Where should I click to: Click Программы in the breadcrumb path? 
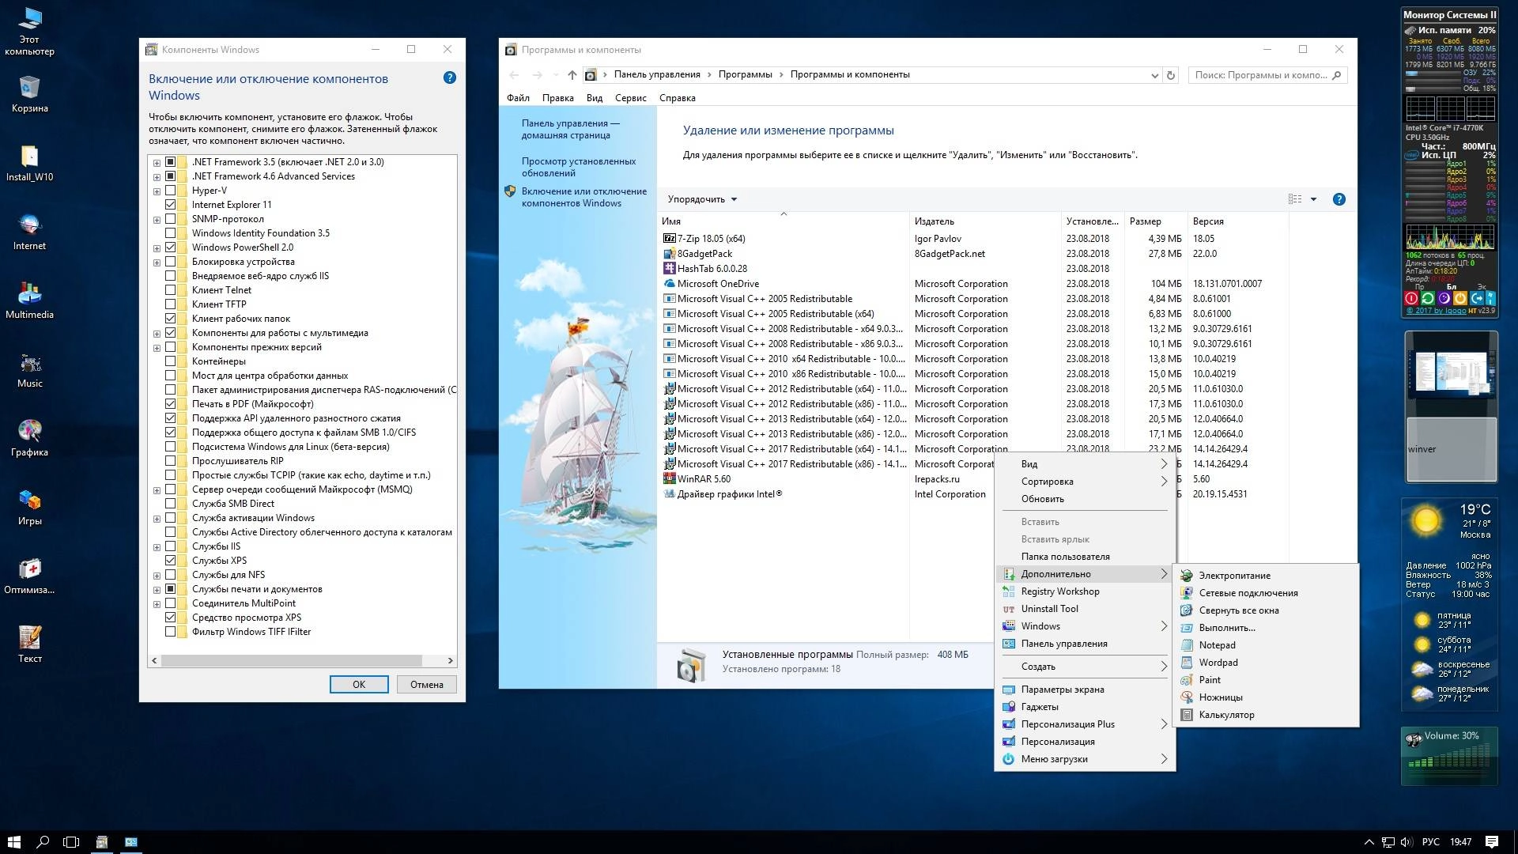pyautogui.click(x=745, y=74)
